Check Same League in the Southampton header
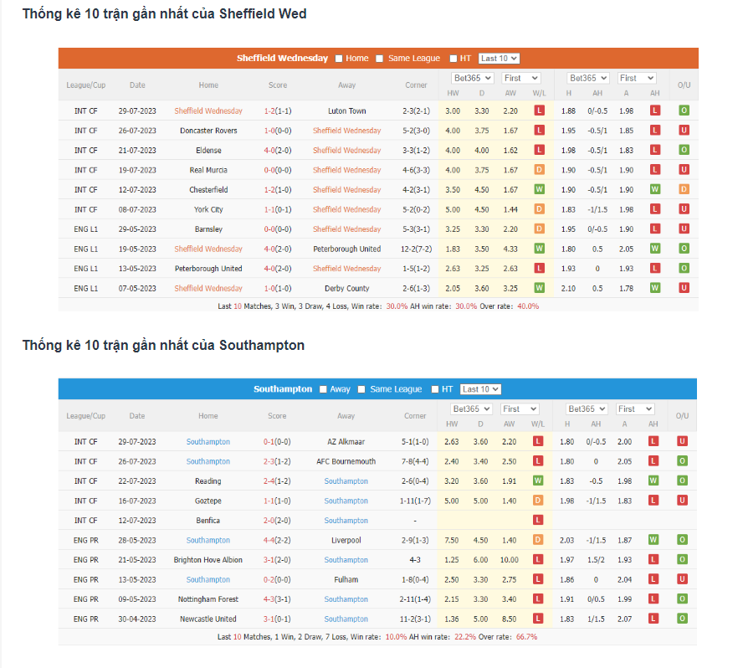 [361, 389]
